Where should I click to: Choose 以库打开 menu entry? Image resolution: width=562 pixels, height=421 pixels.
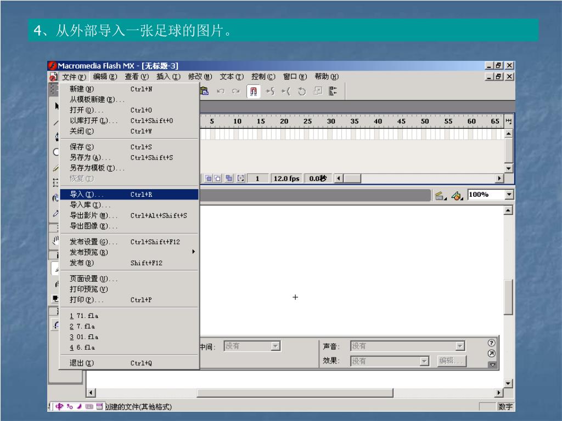click(130, 121)
